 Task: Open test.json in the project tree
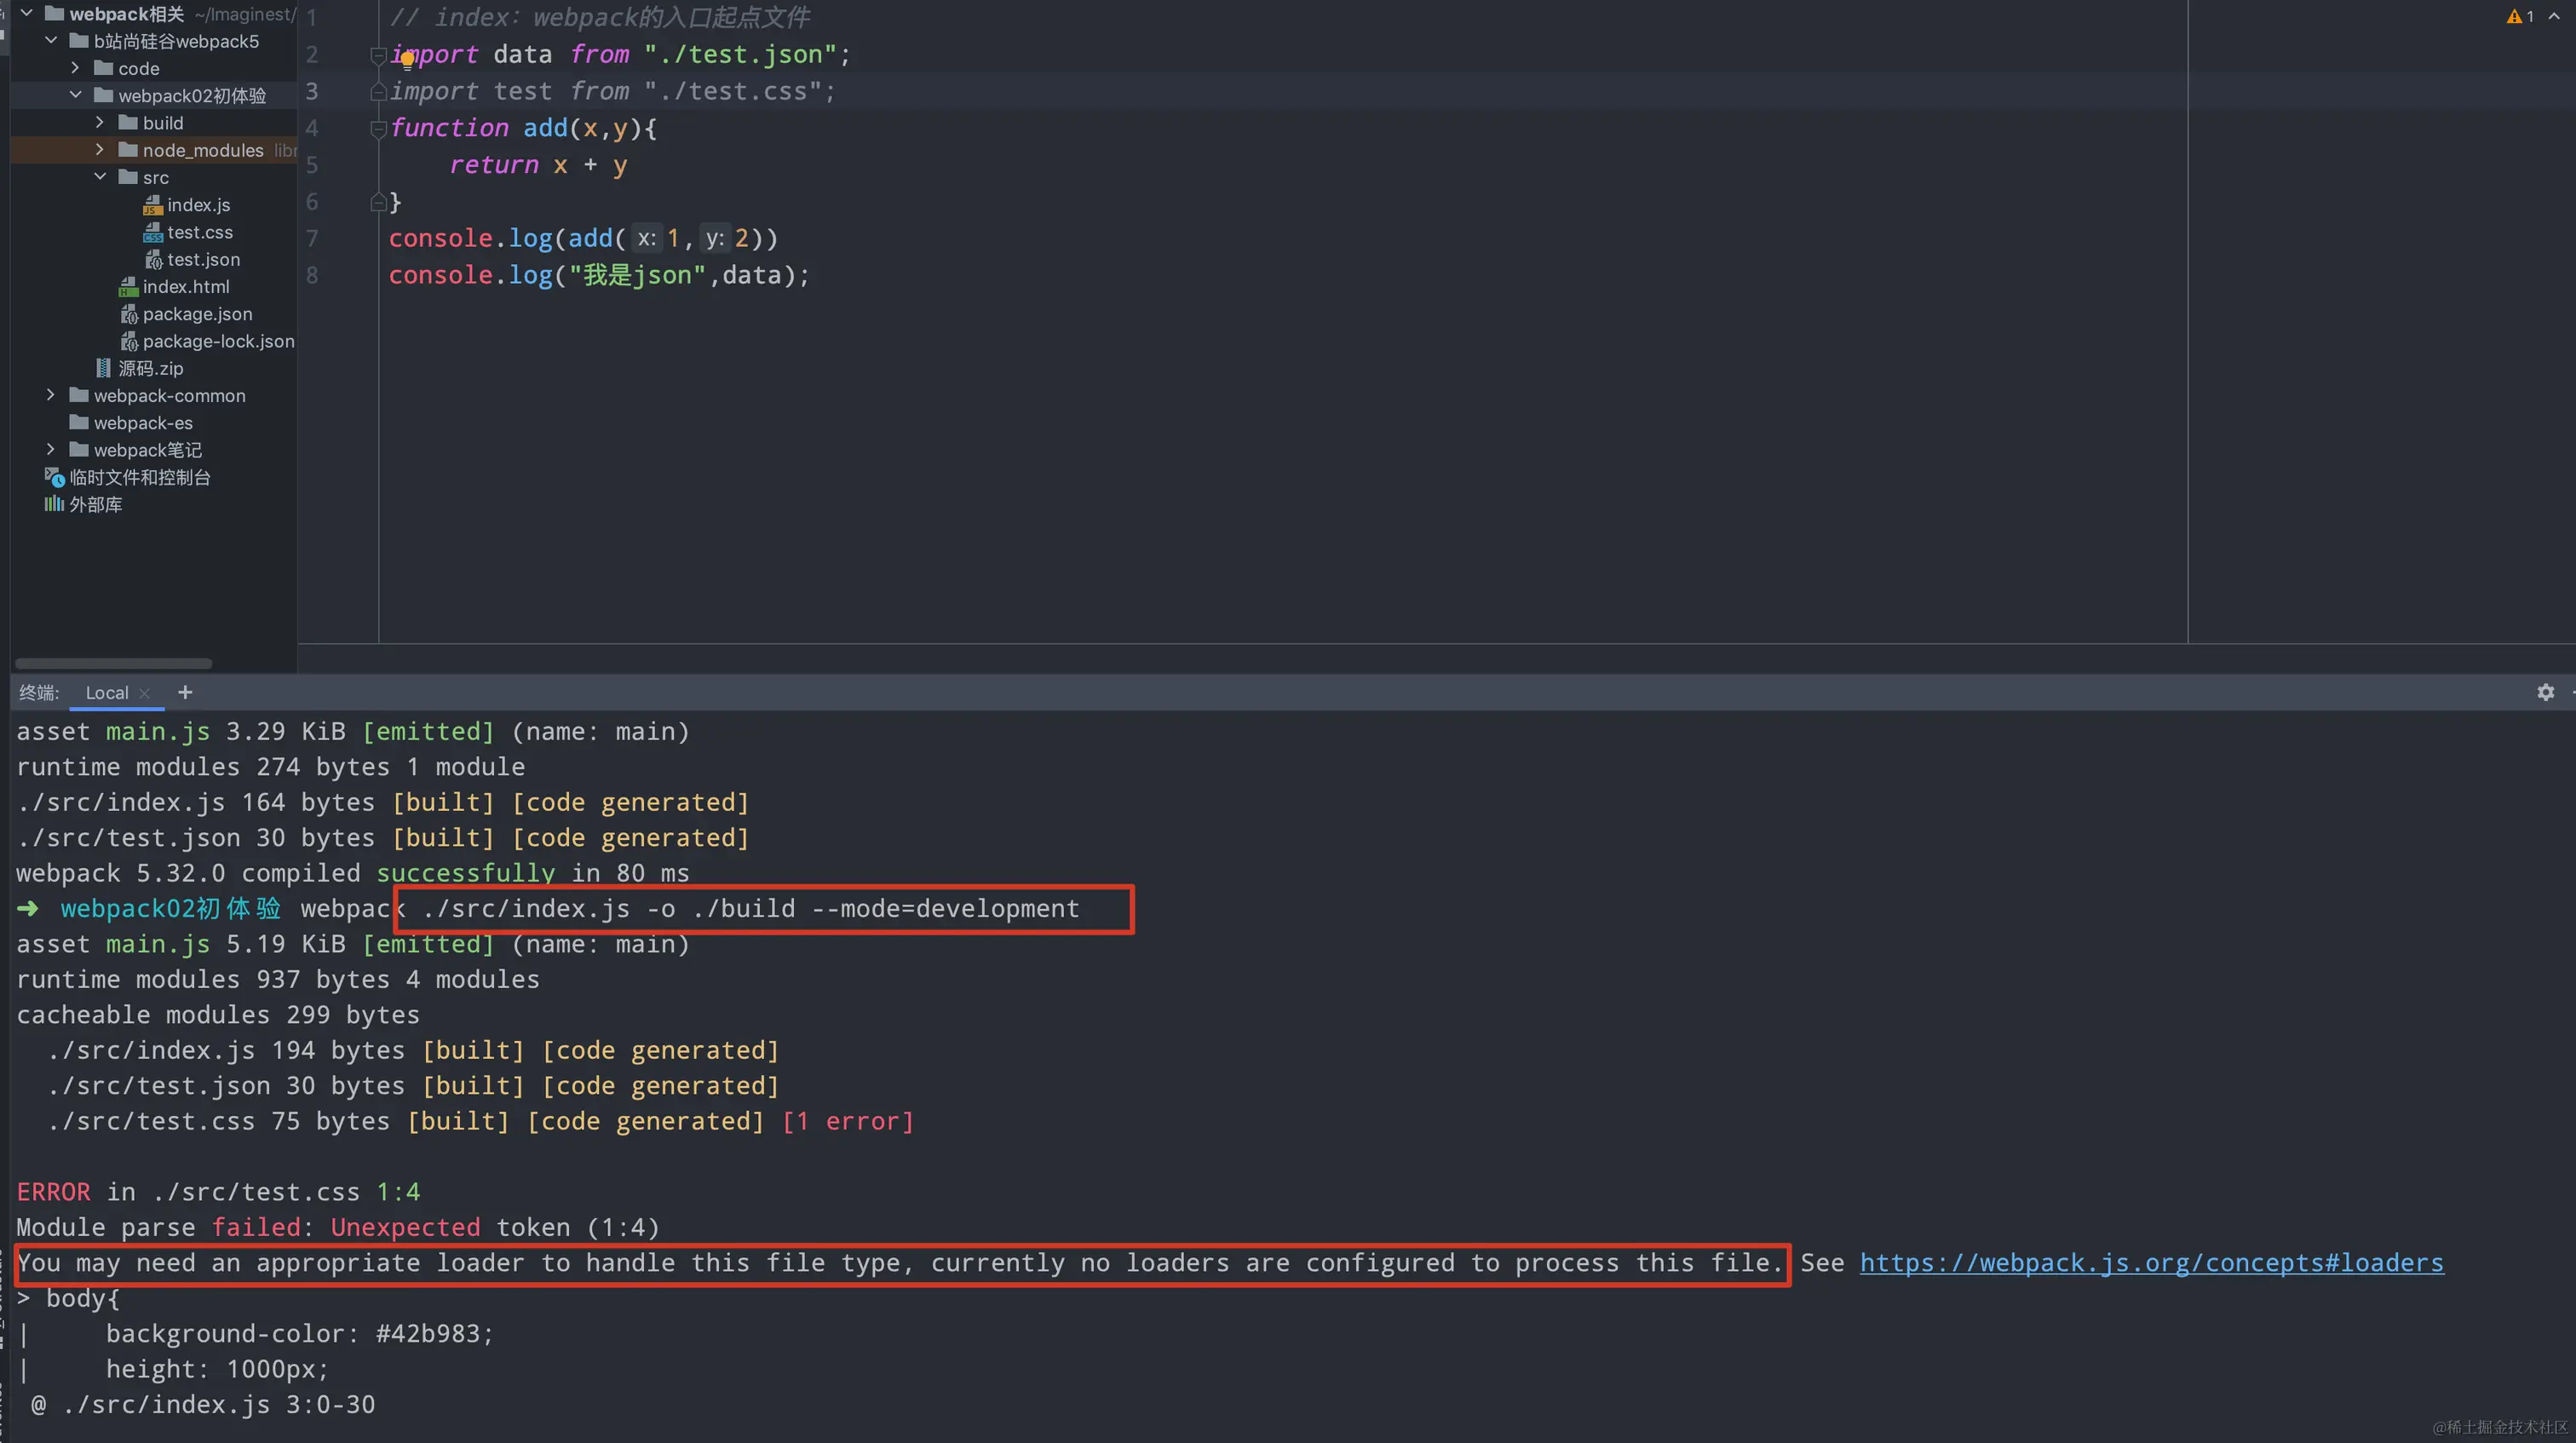coord(203,259)
